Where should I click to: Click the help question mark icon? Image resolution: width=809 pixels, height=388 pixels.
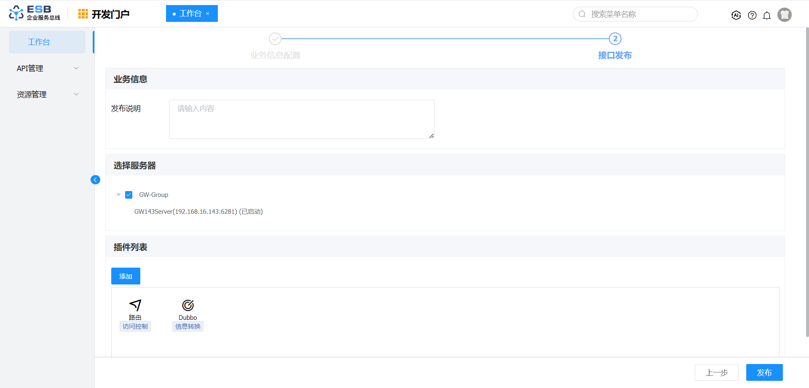(x=752, y=15)
